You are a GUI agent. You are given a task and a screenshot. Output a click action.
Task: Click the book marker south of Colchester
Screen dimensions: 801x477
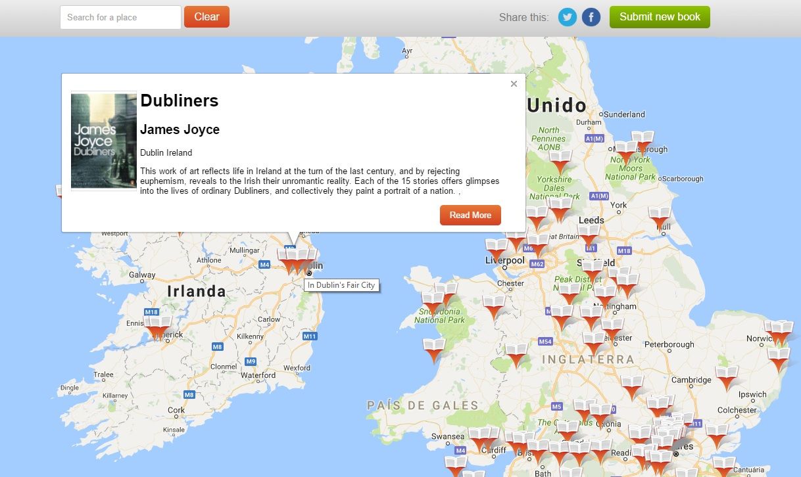tap(716, 436)
